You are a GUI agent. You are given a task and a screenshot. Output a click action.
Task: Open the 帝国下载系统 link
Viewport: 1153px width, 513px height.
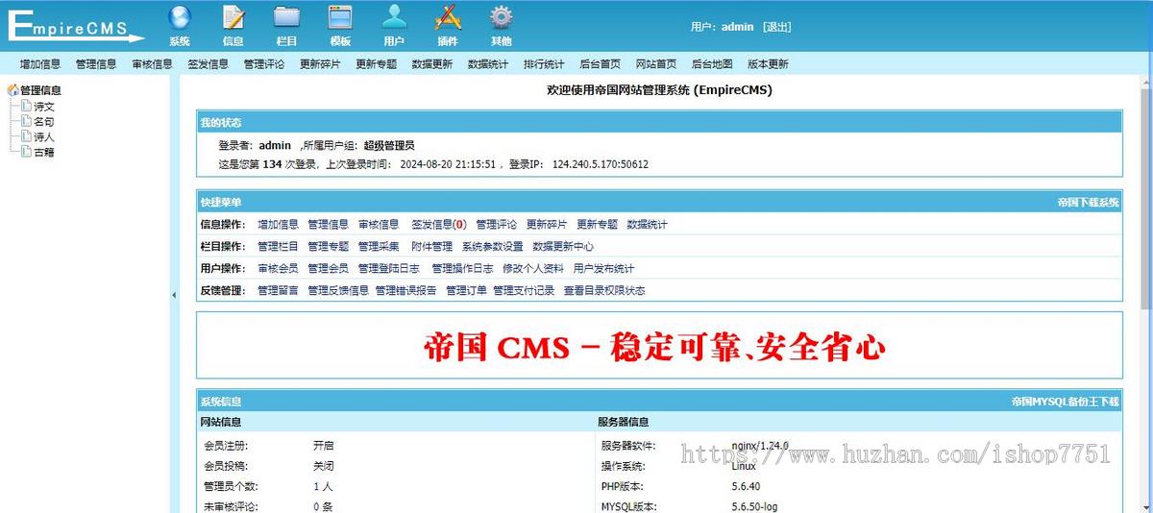[1089, 203]
